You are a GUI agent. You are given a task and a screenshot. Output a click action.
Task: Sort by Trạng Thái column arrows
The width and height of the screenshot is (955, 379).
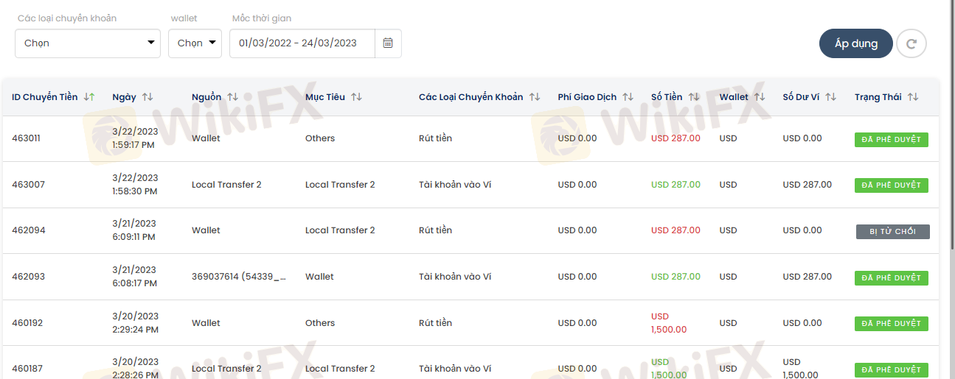pos(913,97)
